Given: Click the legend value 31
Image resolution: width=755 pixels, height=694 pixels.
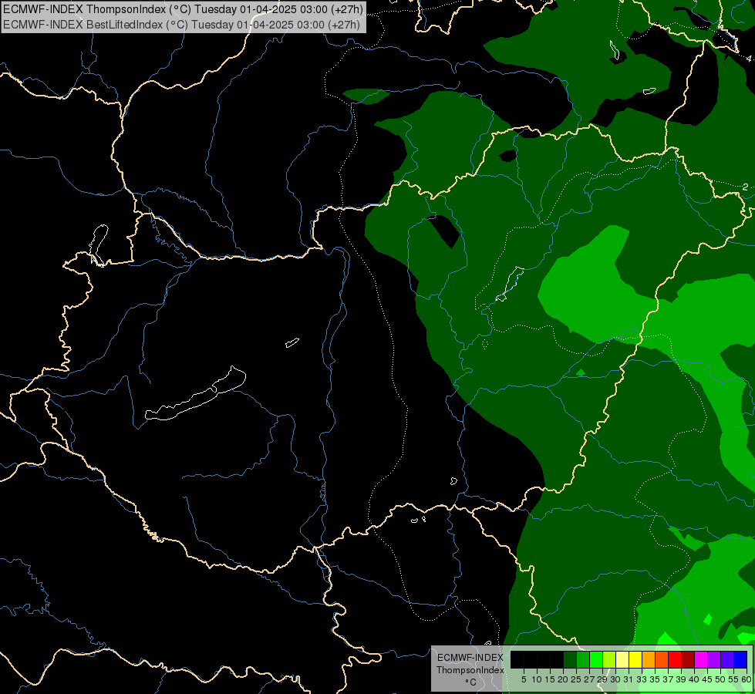Looking at the screenshot, I should click(629, 679).
